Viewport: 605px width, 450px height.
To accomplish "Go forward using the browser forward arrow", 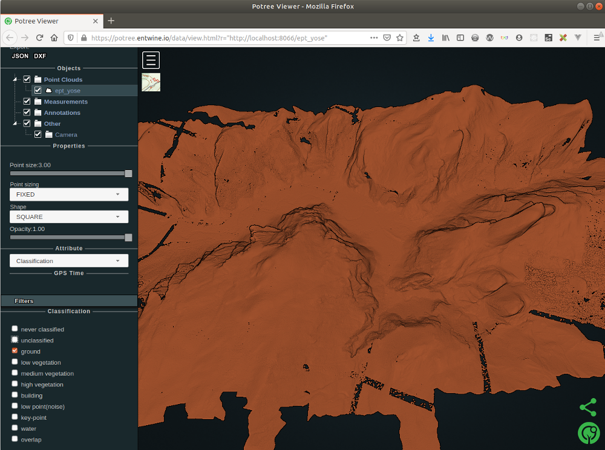I will point(25,37).
